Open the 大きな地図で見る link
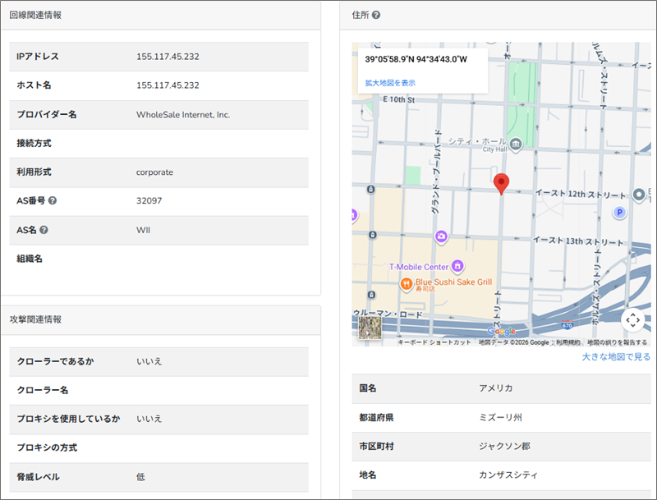 coord(616,357)
